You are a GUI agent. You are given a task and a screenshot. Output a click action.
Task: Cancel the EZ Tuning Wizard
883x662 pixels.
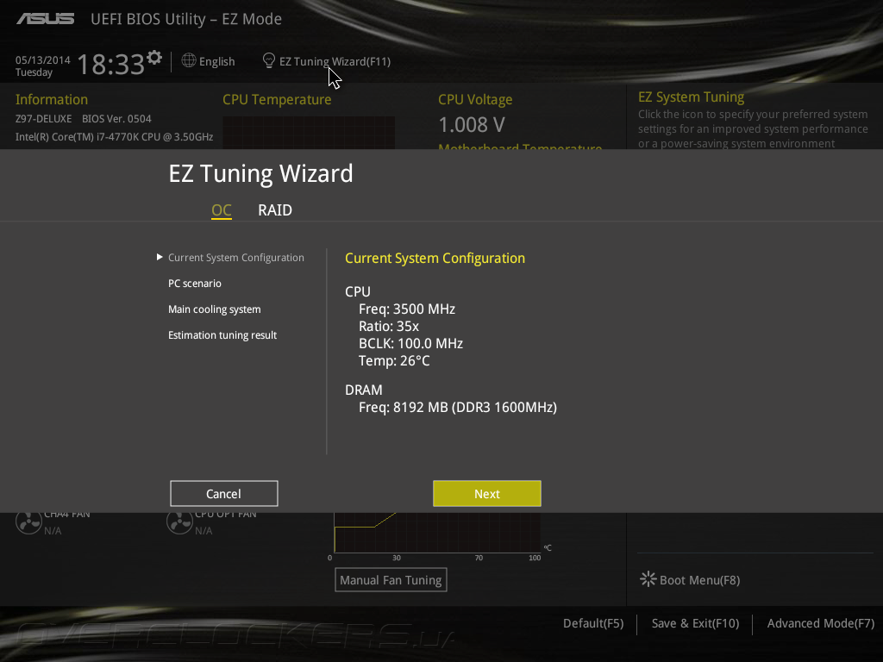coord(224,494)
